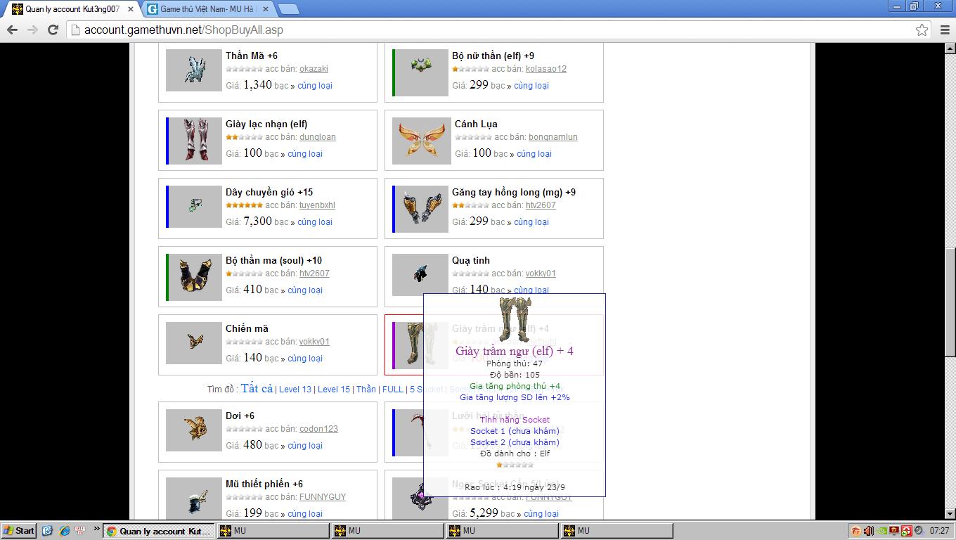Click 'cùng loại' under Chiến mã
Viewport: 956px width, 540px height.
click(x=305, y=359)
